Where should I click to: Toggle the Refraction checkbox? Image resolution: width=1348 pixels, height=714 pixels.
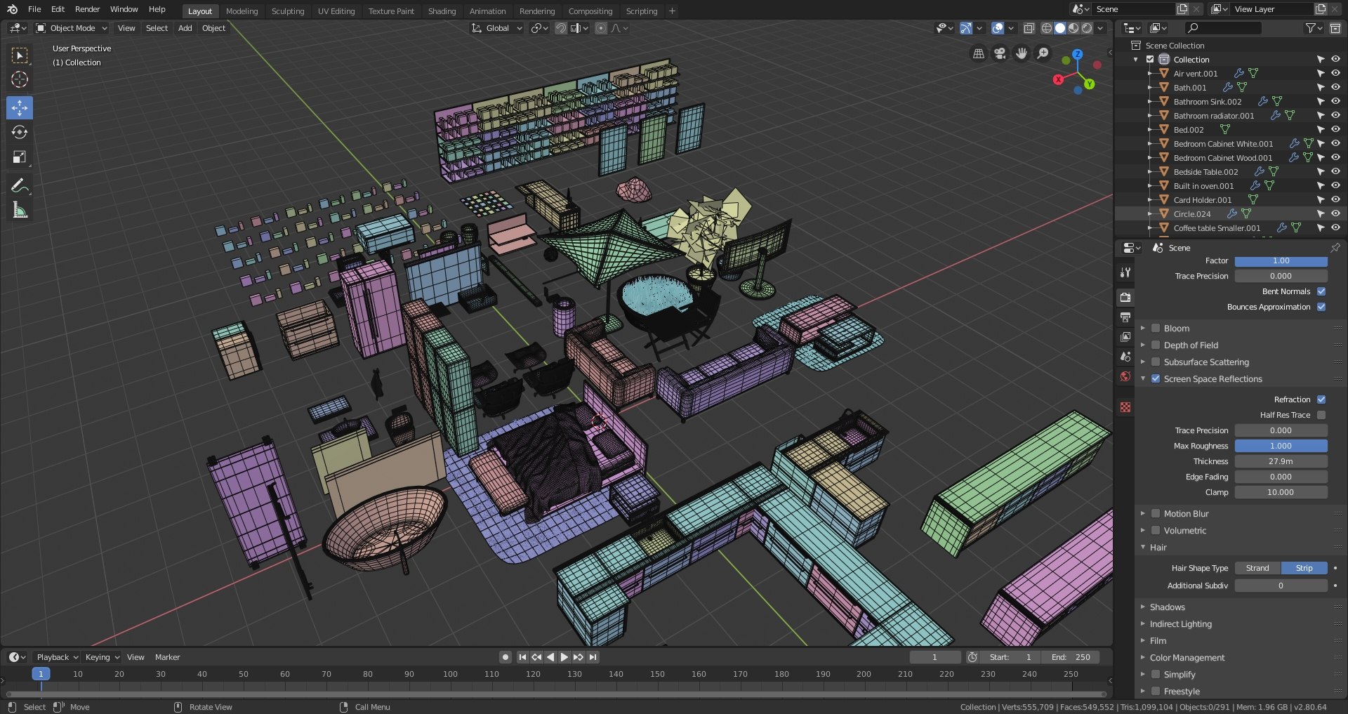coord(1321,399)
